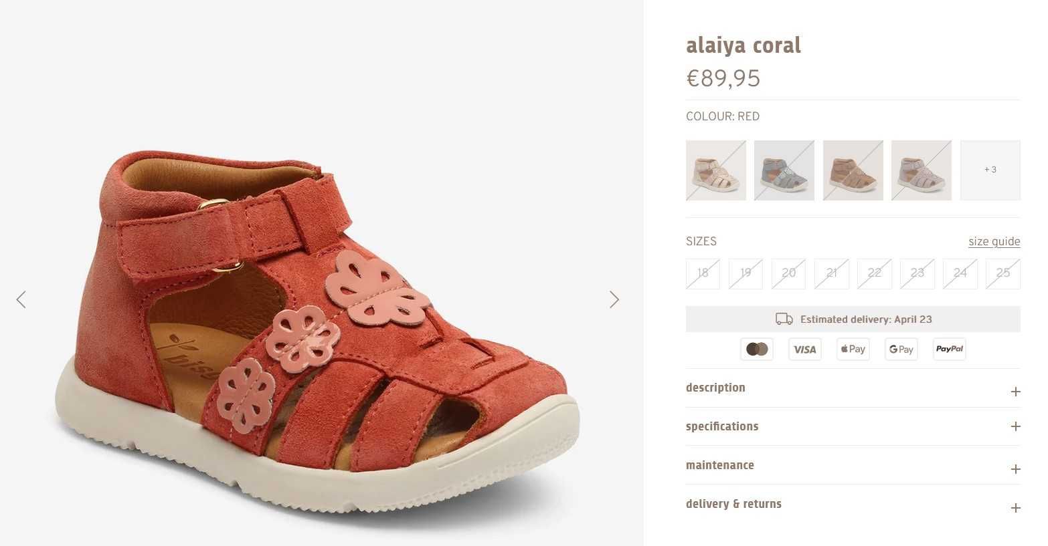
Task: Click the Google Pay icon
Action: pos(901,349)
